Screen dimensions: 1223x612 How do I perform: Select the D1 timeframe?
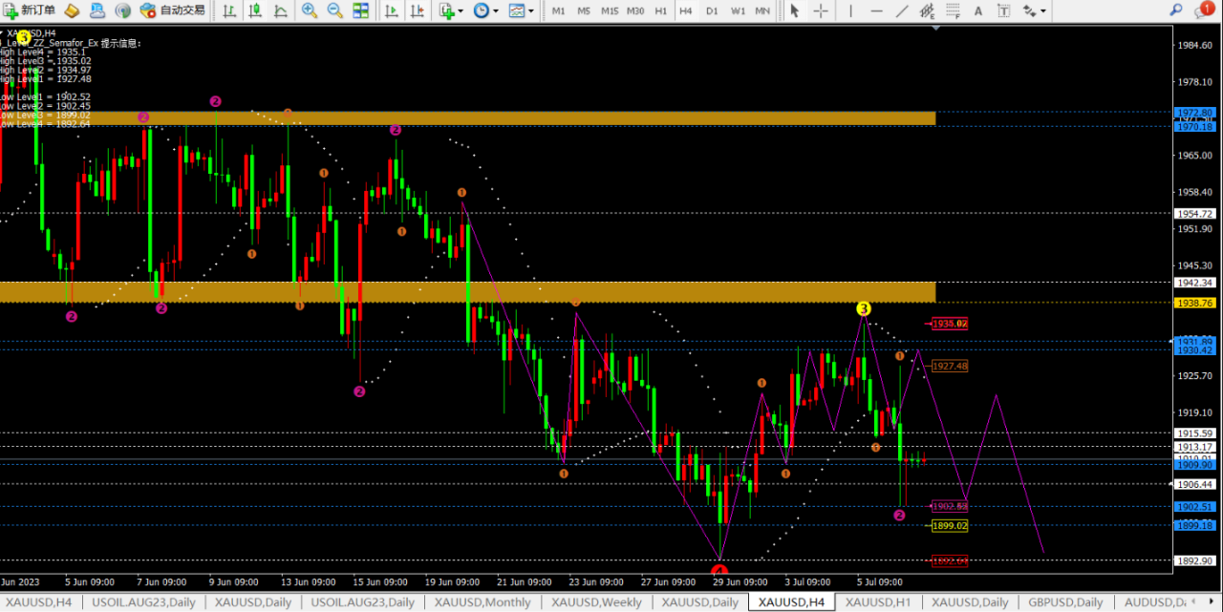712,11
